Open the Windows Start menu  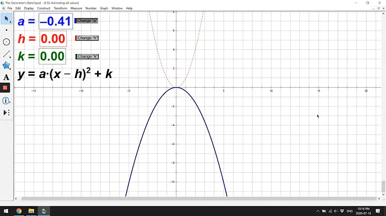click(x=6, y=211)
